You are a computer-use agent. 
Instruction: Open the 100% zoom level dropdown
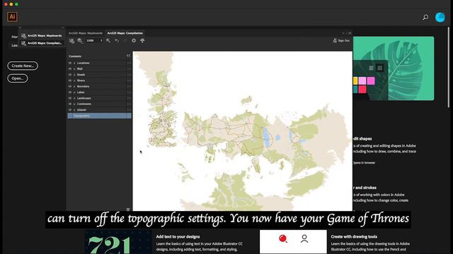coord(94,41)
